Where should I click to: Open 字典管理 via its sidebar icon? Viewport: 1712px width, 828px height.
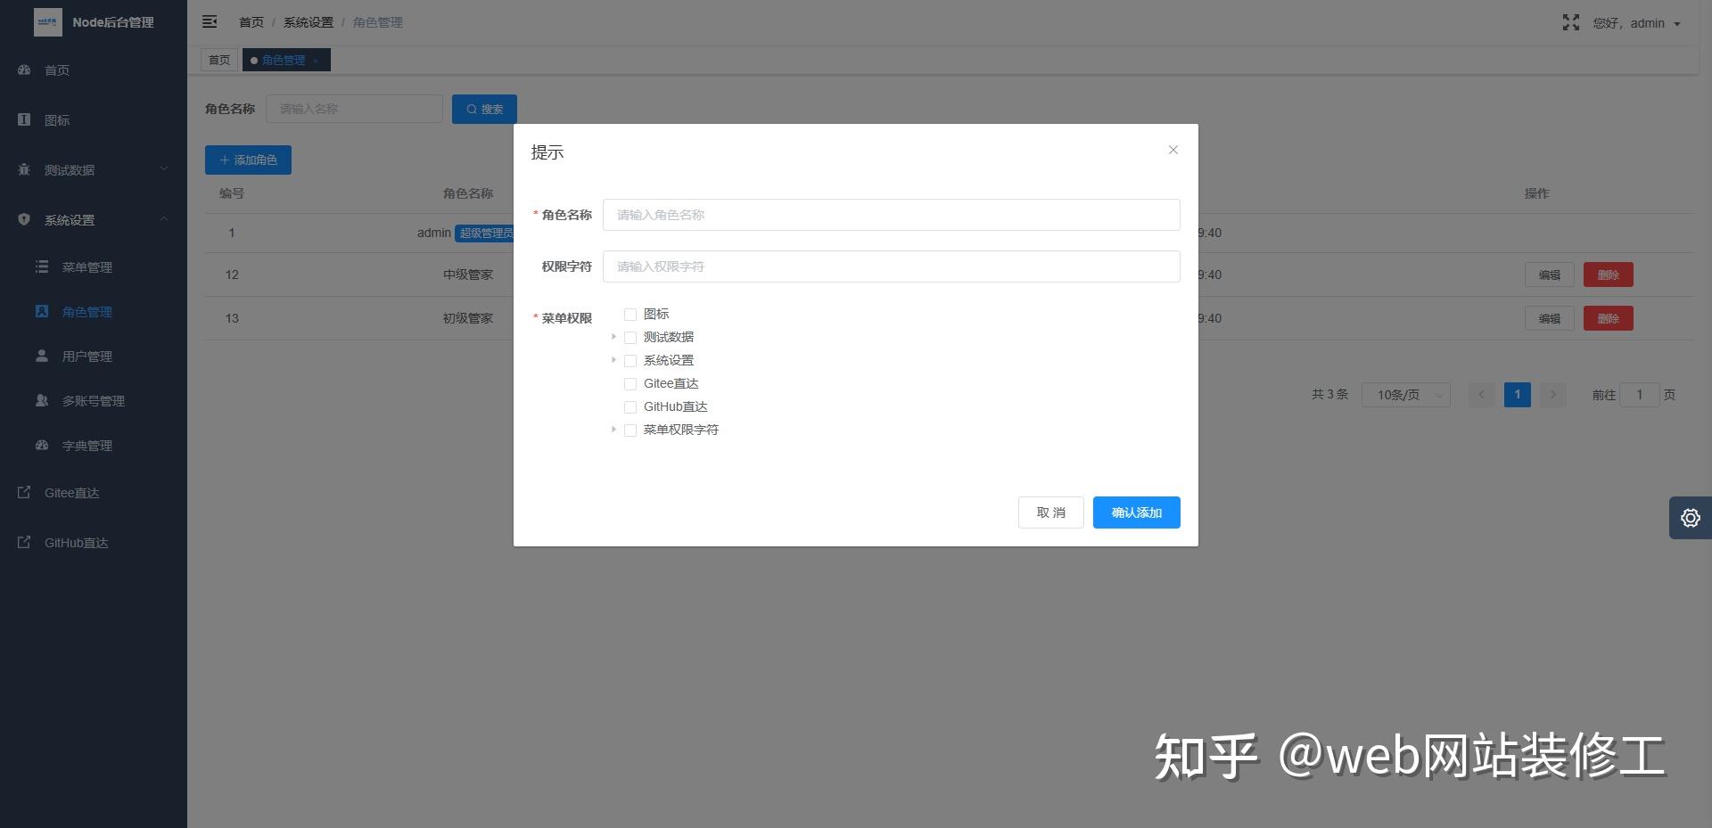[41, 445]
